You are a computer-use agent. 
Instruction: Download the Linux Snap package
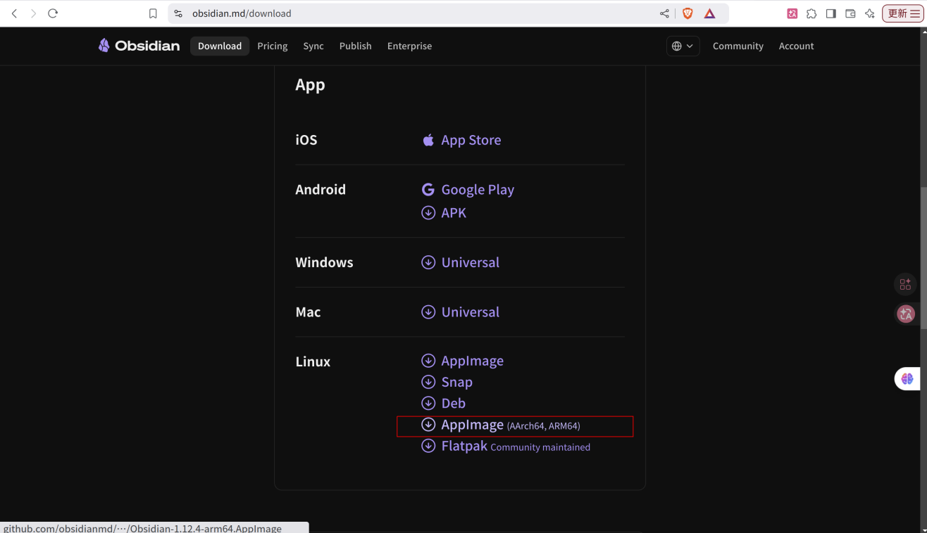(x=457, y=383)
